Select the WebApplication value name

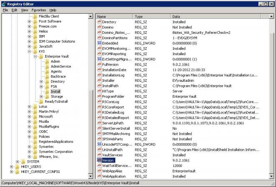[114, 176]
